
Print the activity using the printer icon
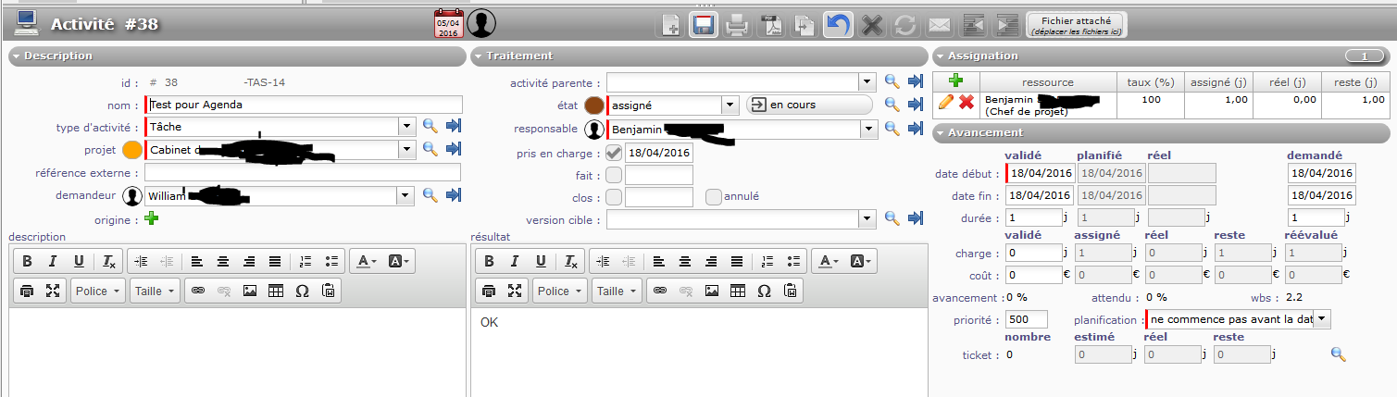click(x=736, y=25)
